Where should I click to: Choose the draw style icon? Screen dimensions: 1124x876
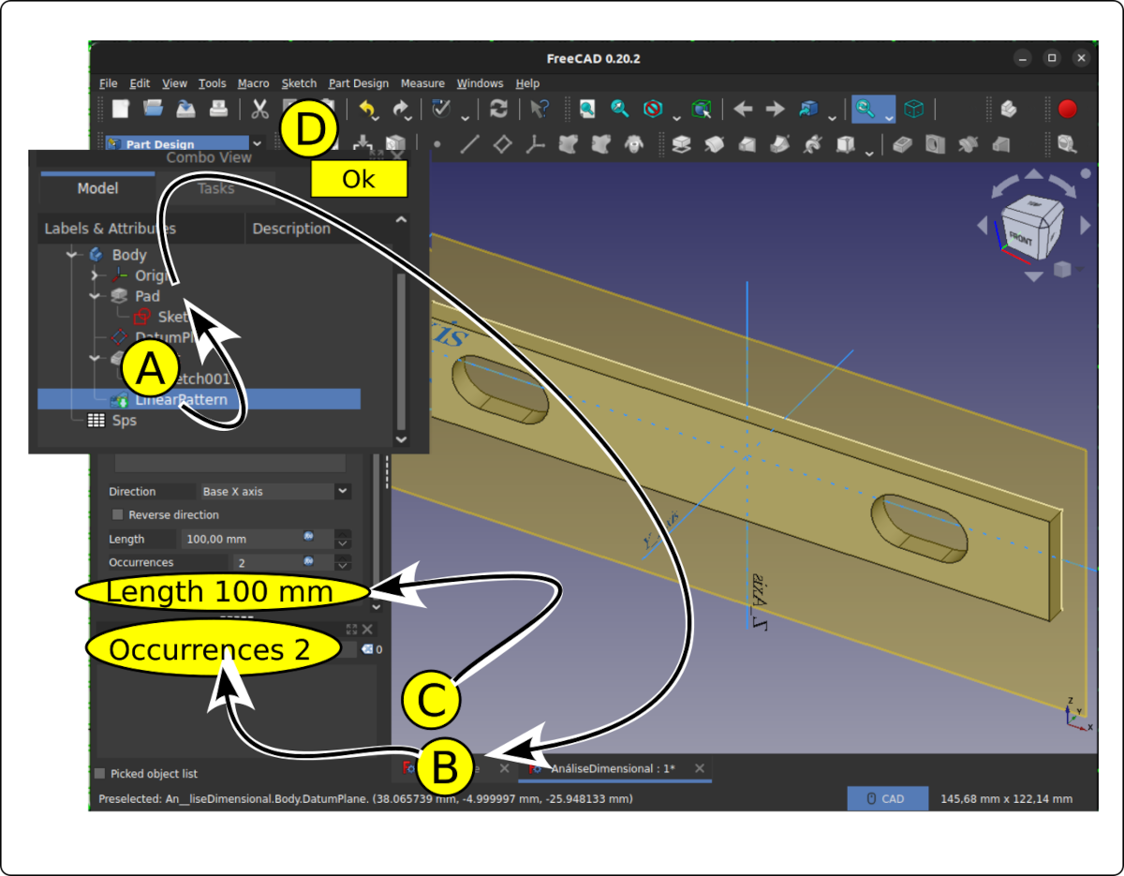[x=653, y=109]
